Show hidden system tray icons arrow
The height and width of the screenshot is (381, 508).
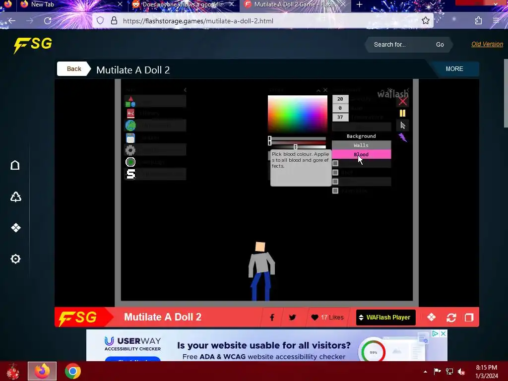pos(425,372)
